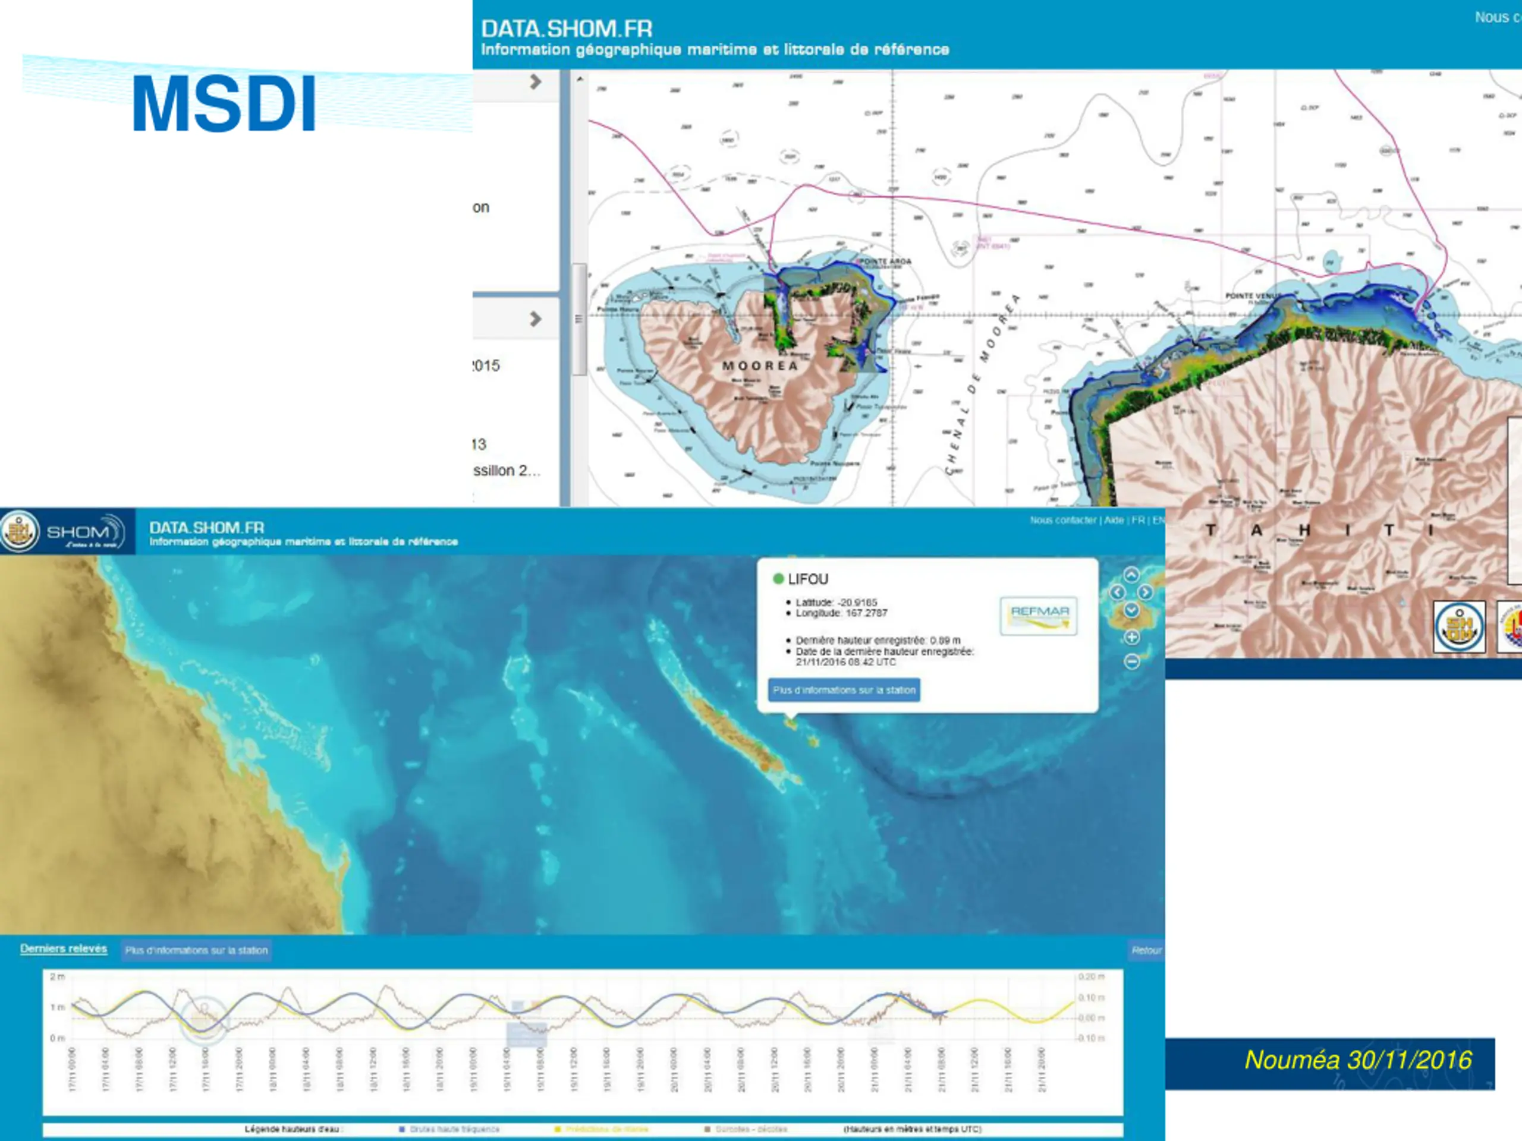
Task: Click the MOOREA island label
Action: 760,366
